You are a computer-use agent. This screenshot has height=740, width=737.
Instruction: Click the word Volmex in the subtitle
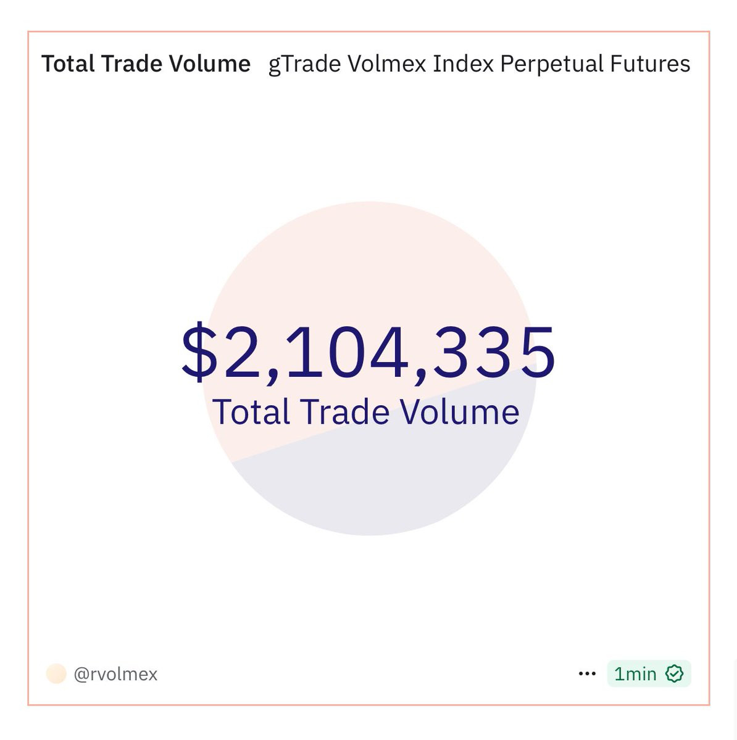click(x=387, y=64)
